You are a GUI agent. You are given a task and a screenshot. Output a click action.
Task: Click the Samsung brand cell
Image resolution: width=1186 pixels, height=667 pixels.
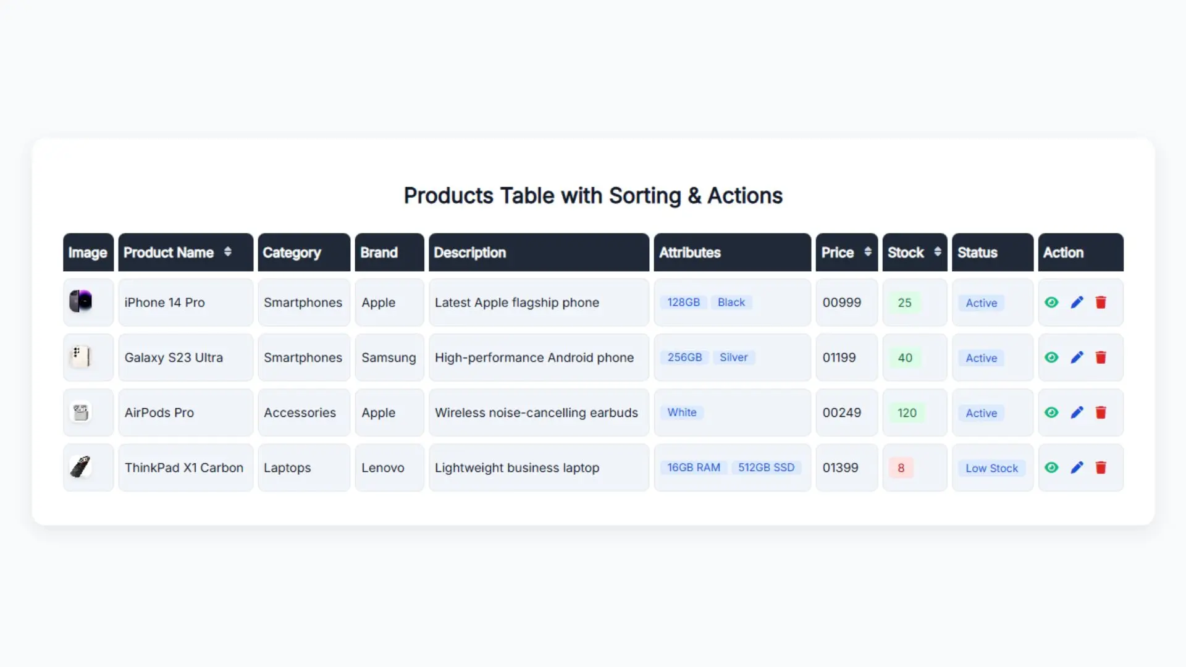389,358
